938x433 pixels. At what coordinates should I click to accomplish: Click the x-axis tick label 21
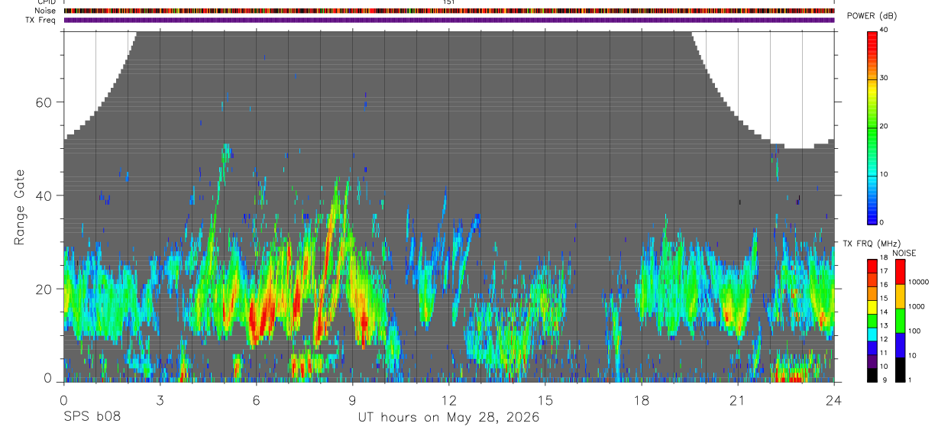[x=737, y=400]
